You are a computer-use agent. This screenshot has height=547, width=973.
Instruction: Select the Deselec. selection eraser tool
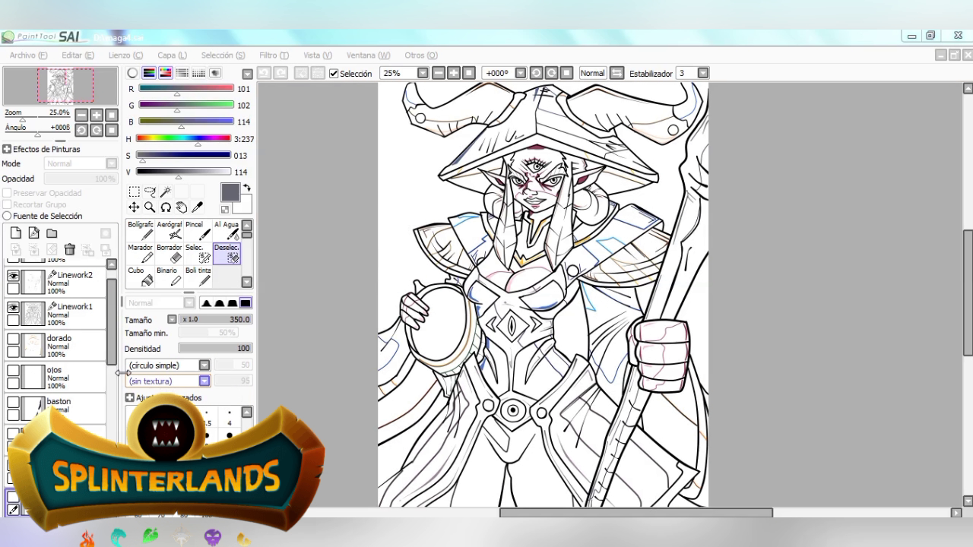pos(227,254)
